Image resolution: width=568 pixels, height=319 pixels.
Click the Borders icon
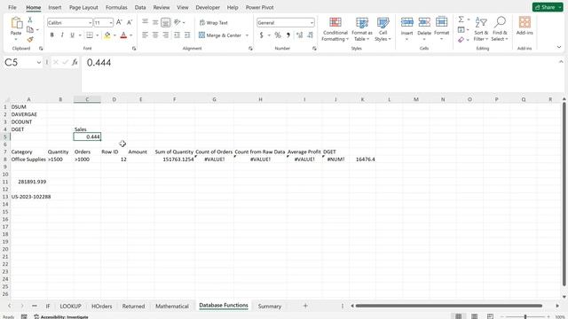pos(90,35)
